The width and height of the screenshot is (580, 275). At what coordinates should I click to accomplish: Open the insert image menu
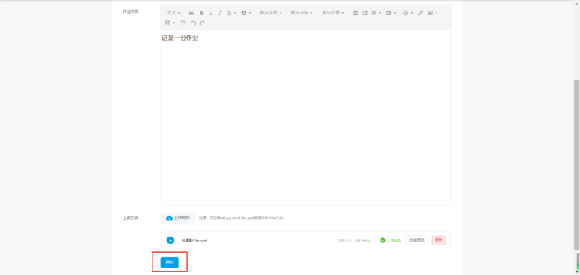(x=432, y=13)
